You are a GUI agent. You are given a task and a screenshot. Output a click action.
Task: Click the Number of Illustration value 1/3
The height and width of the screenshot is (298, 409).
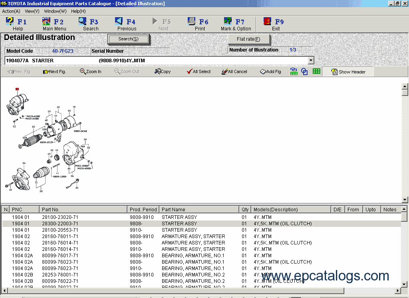pos(293,50)
